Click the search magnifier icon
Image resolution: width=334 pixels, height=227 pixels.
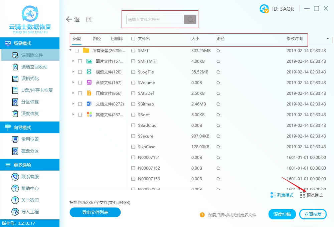190,19
